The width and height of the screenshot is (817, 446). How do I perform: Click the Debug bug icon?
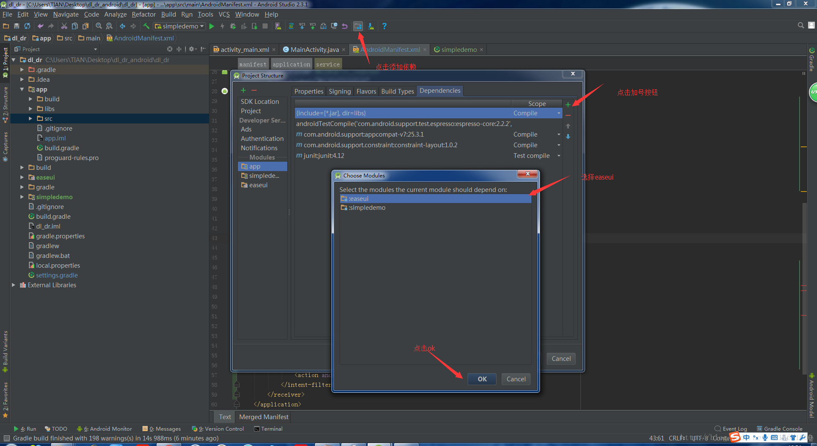click(233, 26)
